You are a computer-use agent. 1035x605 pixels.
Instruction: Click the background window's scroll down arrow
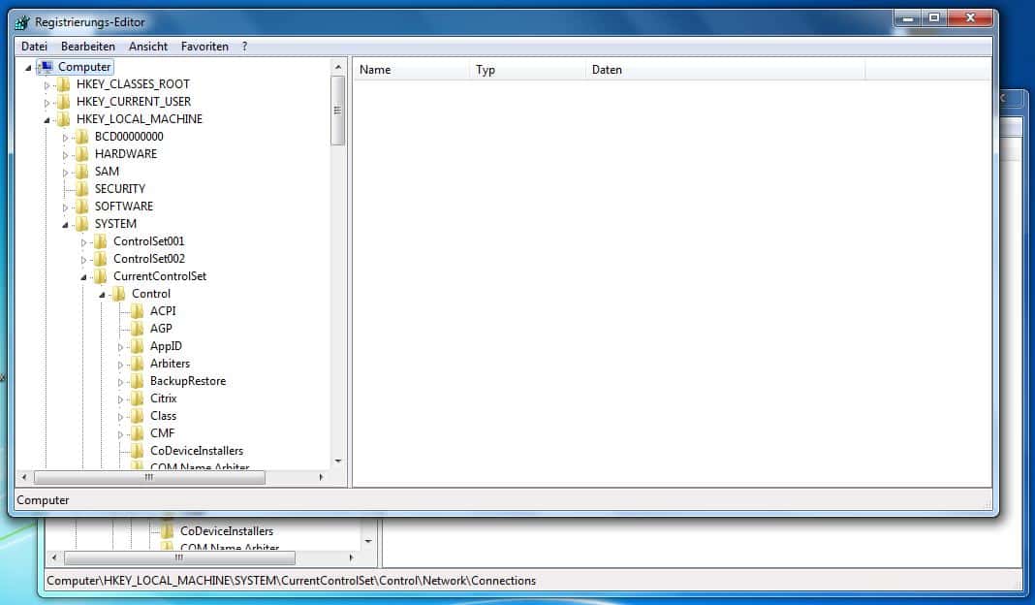368,542
